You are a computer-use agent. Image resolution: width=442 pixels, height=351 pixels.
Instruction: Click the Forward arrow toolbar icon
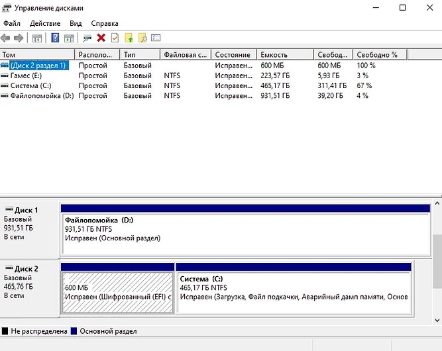pos(19,38)
